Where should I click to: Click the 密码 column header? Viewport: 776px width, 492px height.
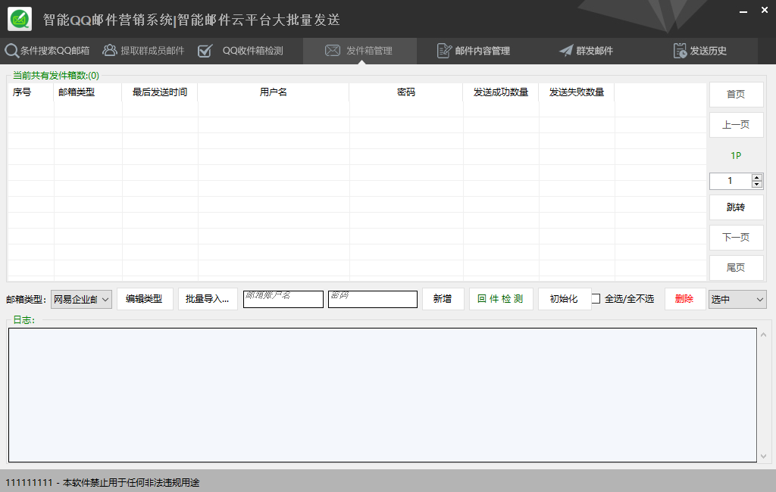pos(406,92)
